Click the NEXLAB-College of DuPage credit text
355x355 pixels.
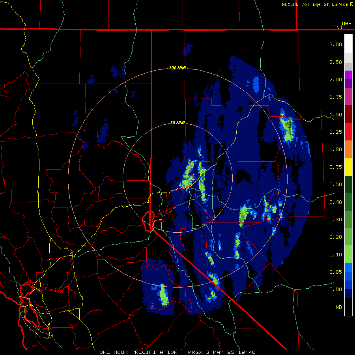pos(315,4)
